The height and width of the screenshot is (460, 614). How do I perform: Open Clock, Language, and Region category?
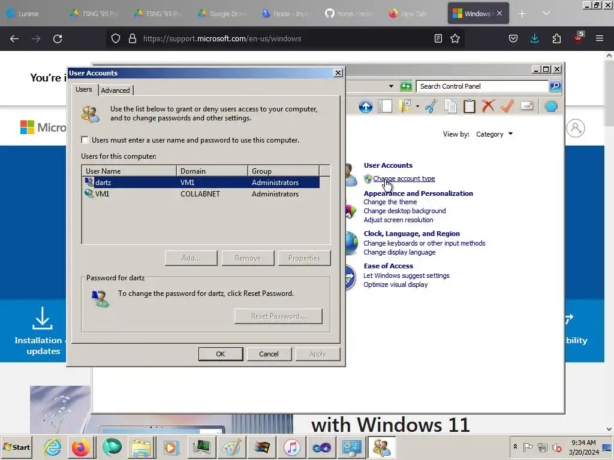pos(411,234)
